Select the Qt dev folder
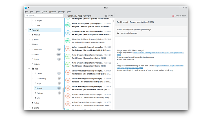The height and width of the screenshot is (119, 212). [39, 73]
